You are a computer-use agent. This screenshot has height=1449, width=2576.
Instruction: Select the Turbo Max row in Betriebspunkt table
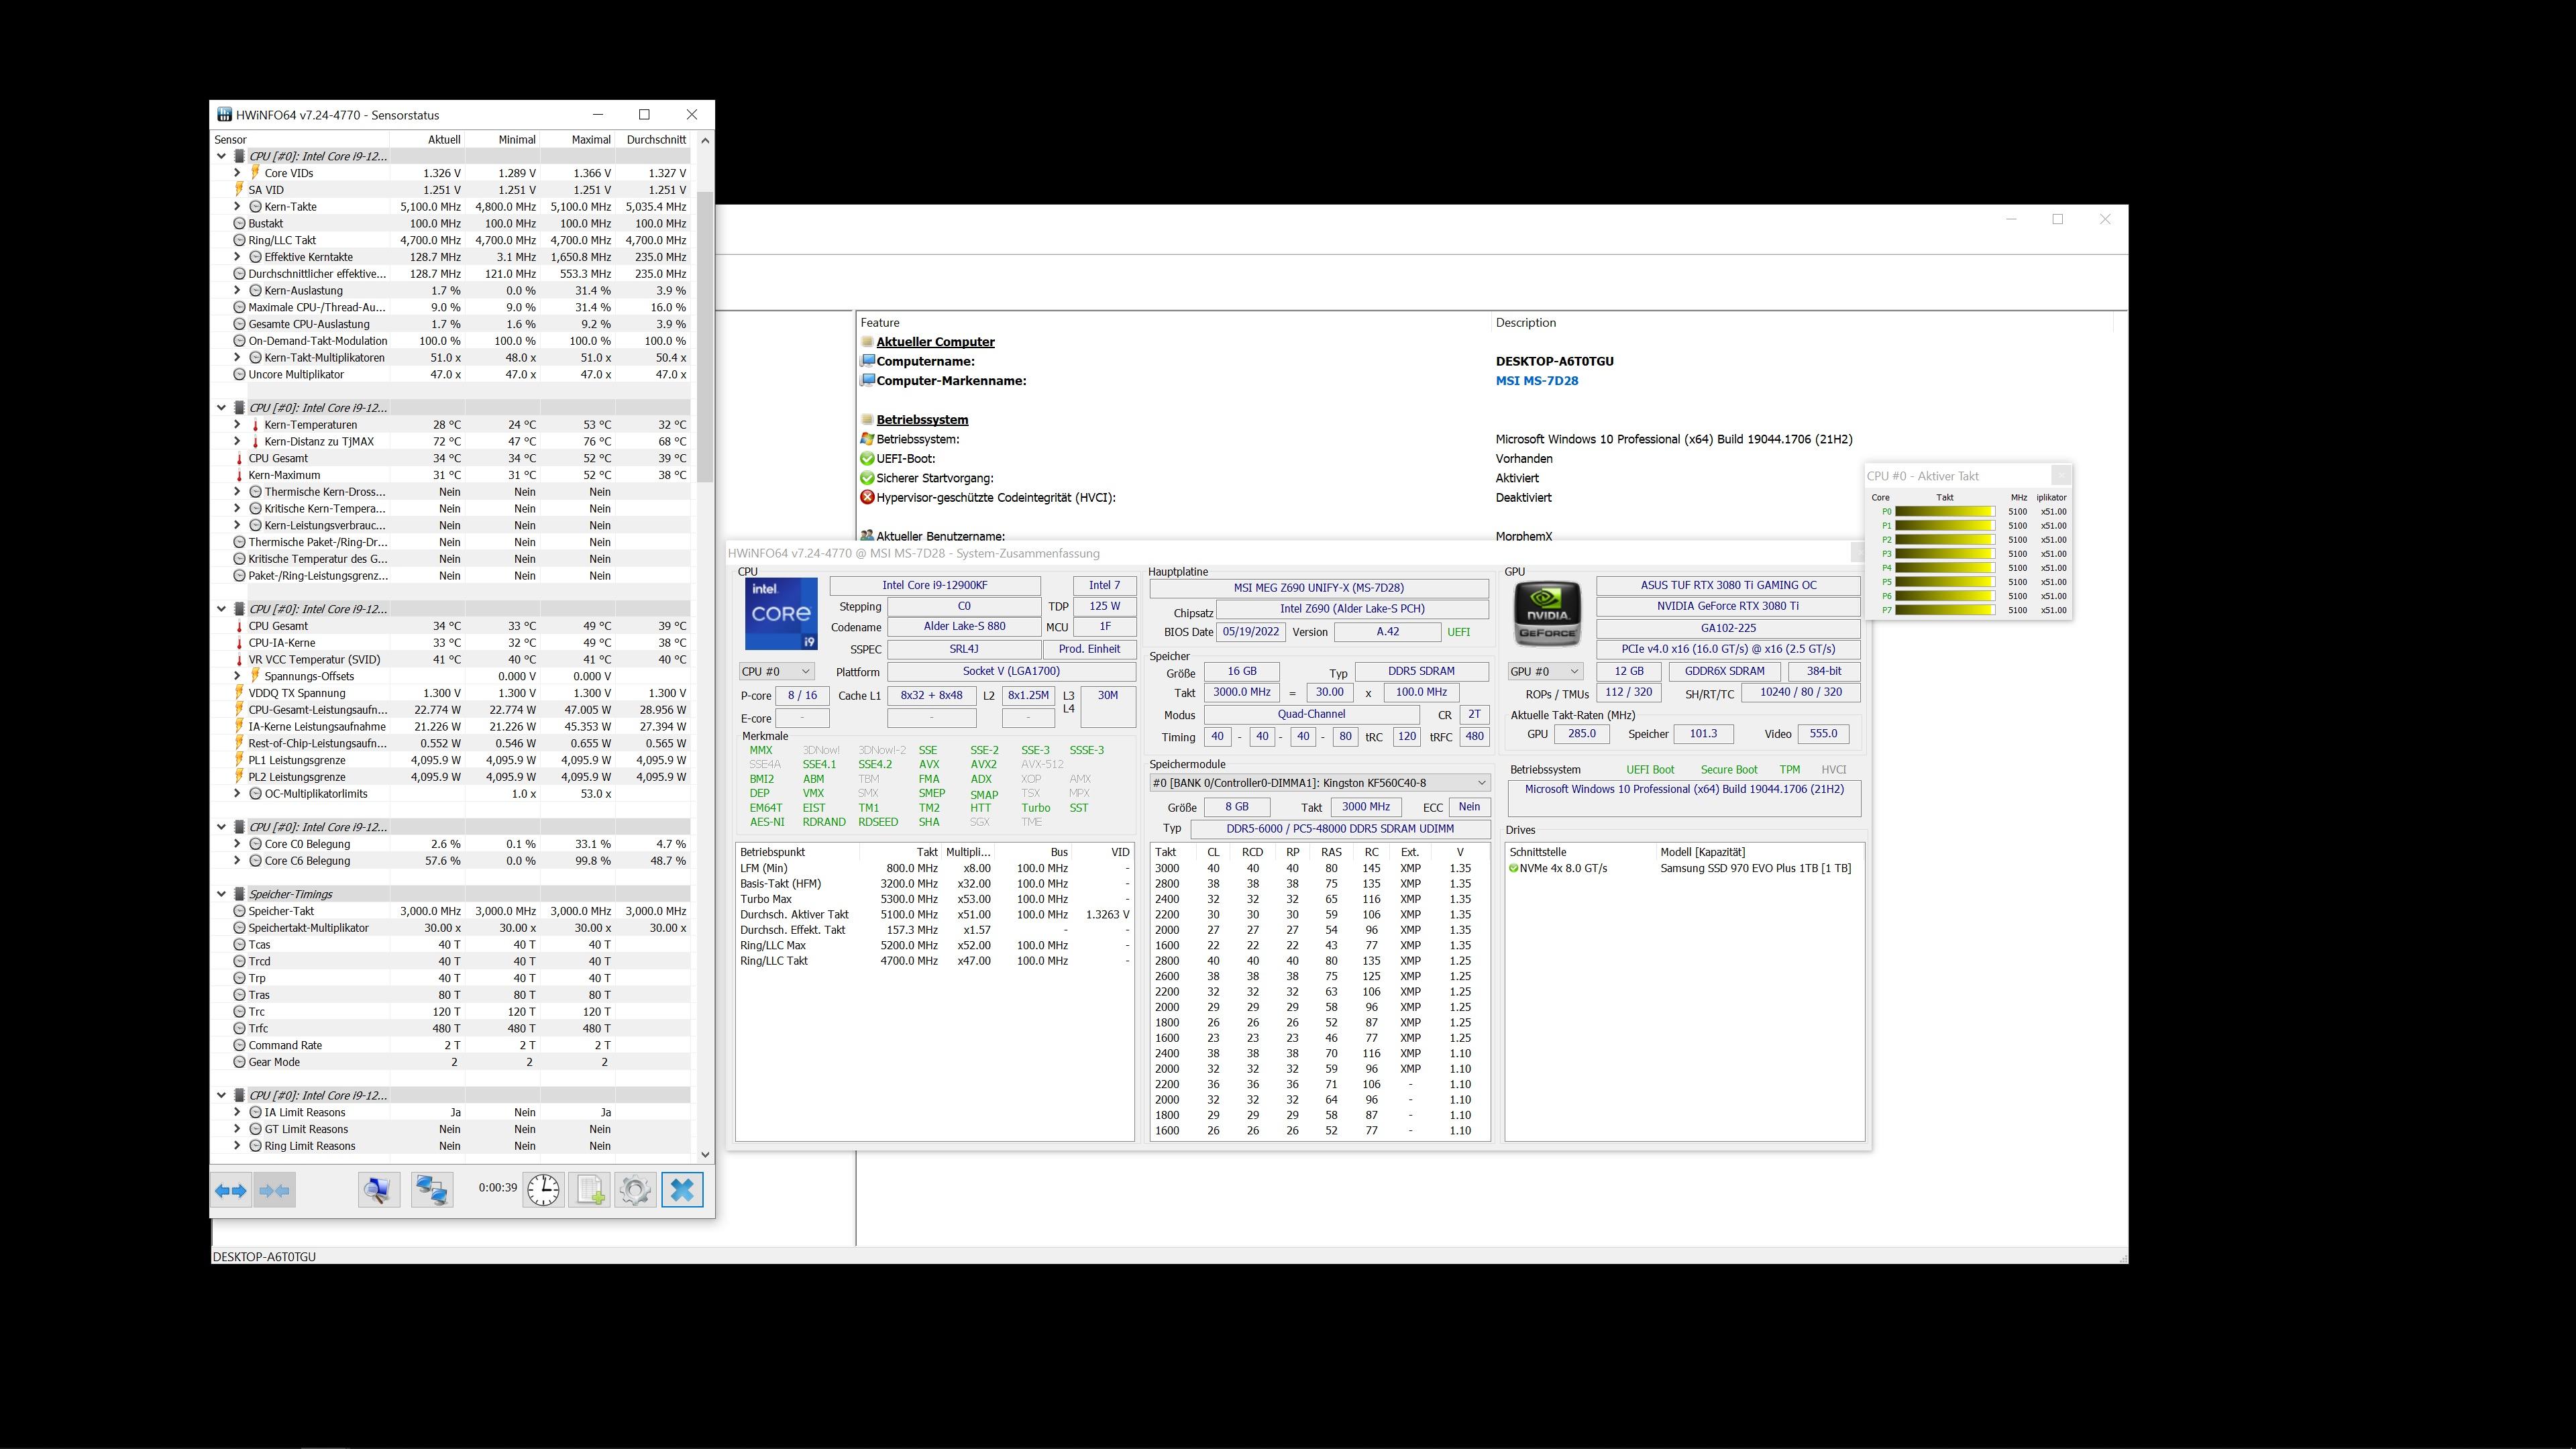[x=934, y=900]
